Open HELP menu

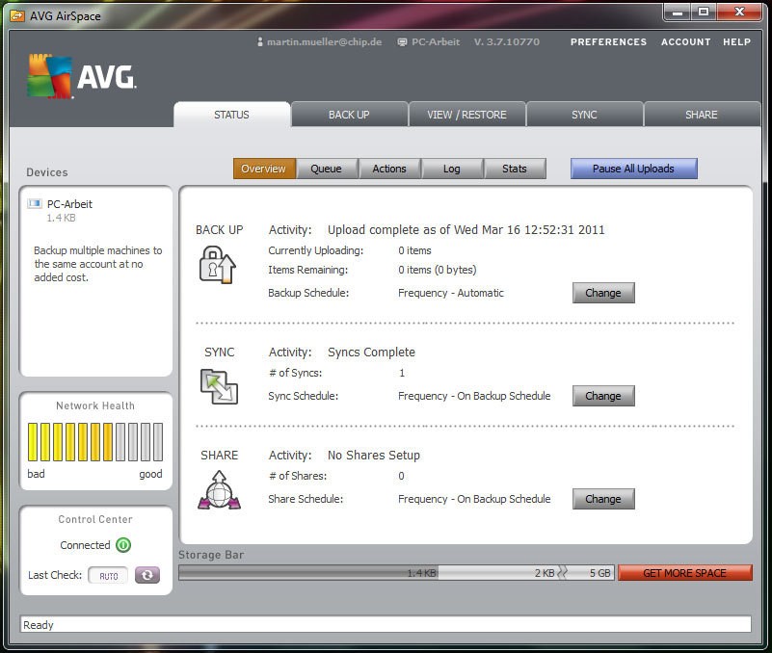(736, 42)
